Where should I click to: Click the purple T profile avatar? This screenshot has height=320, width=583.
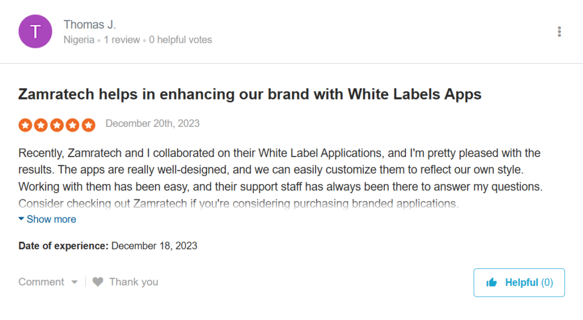[x=35, y=31]
